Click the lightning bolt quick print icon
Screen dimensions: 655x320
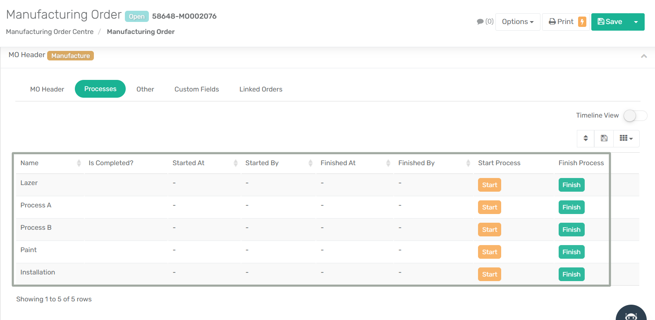582,22
